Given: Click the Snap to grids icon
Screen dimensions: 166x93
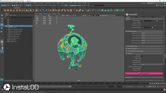Looking at the screenshot, I should coord(36,5).
